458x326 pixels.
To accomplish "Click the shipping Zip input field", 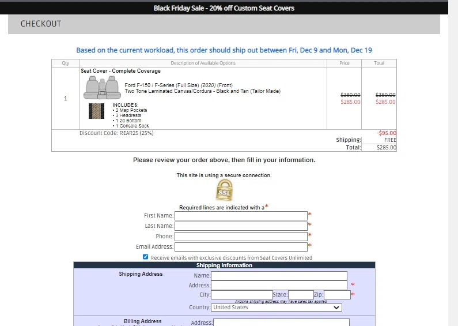I will 337,295.
